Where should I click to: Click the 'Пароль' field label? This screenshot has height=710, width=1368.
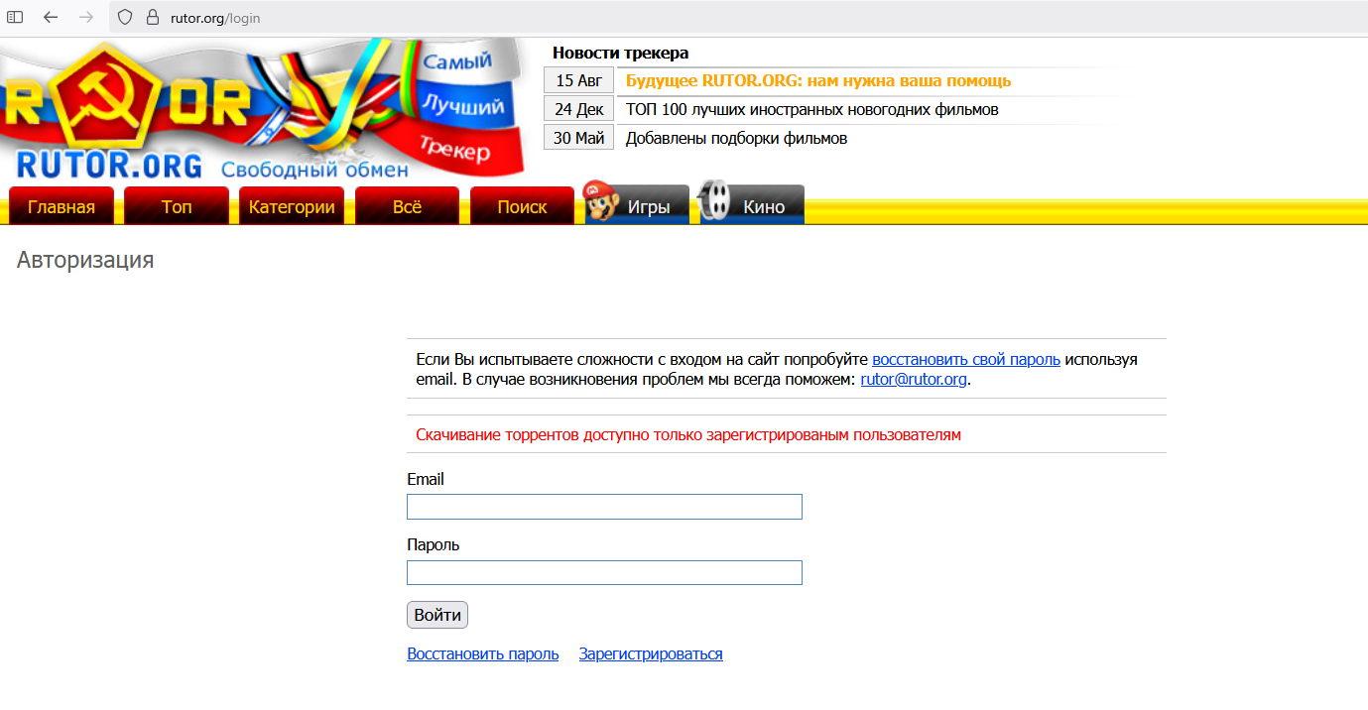(434, 544)
